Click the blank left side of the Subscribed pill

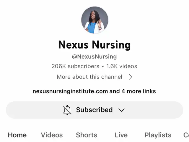coord(34,110)
